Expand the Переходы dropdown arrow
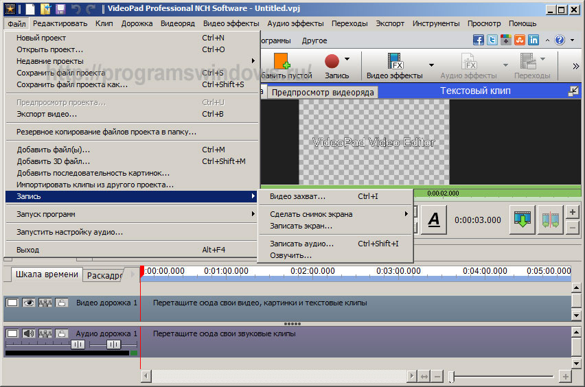 [x=542, y=59]
